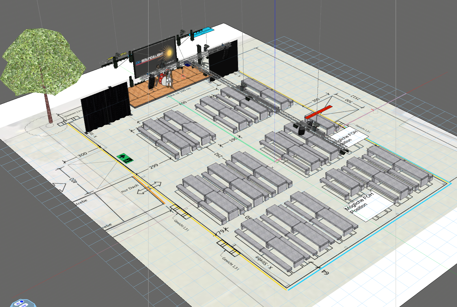Select the nur Dach text label
The height and width of the screenshot is (307, 457).
130,188
